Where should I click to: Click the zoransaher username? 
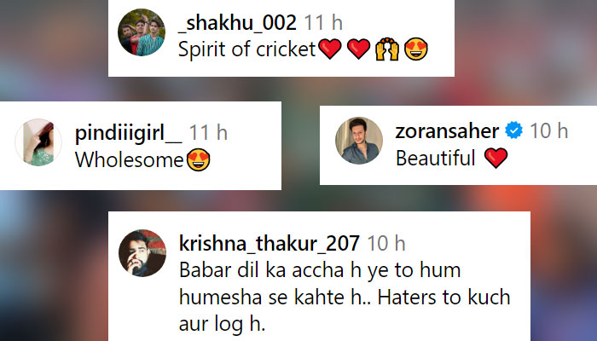point(447,131)
